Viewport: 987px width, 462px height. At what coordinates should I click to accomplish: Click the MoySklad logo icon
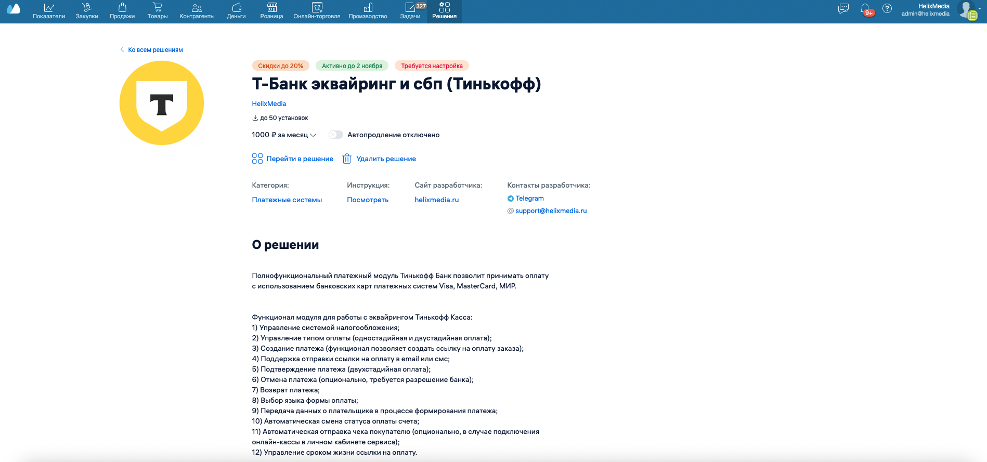coord(14,9)
